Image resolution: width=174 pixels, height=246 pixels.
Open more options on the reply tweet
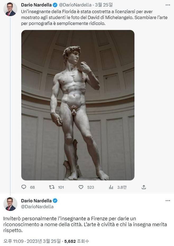point(168,201)
